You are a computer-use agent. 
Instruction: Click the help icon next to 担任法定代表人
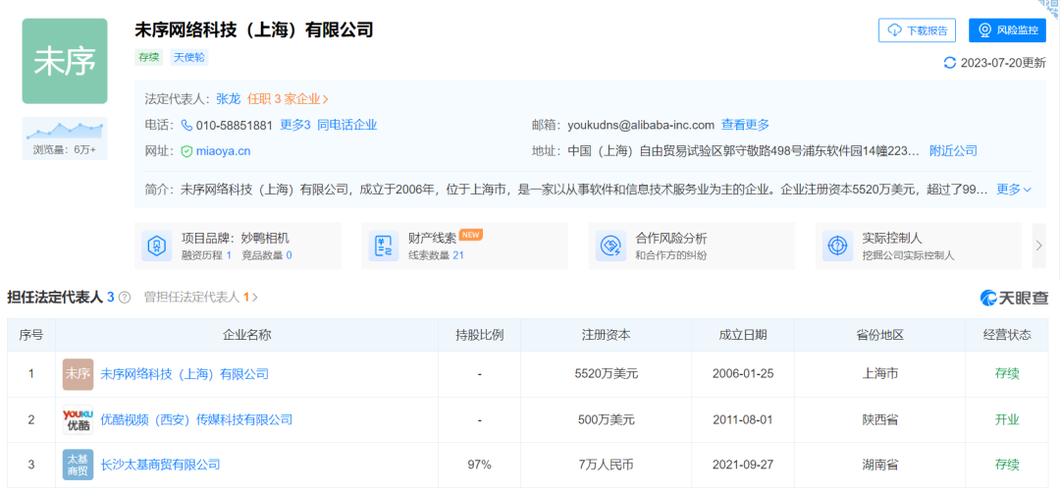125,298
